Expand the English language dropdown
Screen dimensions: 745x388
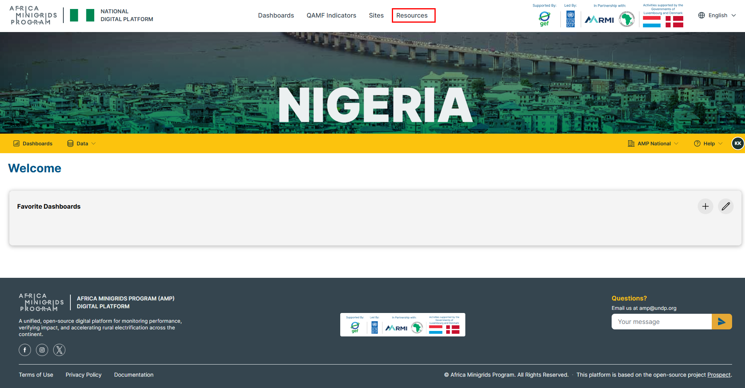pos(717,15)
